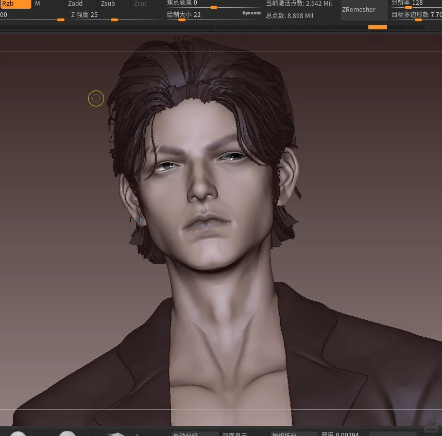Click the 当前激活点数 2.542 Mil readout
This screenshot has height=436, width=442.
click(x=299, y=4)
